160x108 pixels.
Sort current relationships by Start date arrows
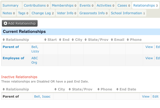[x=45, y=39]
